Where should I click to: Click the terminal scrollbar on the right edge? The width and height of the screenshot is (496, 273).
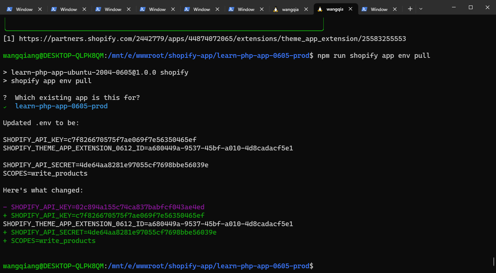click(x=493, y=261)
